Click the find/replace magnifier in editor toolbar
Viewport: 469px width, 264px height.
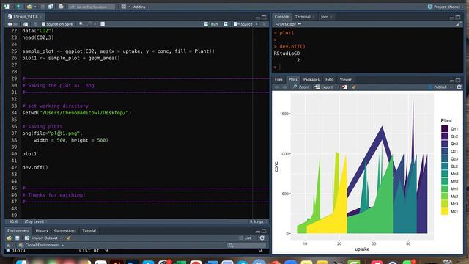click(x=81, y=24)
